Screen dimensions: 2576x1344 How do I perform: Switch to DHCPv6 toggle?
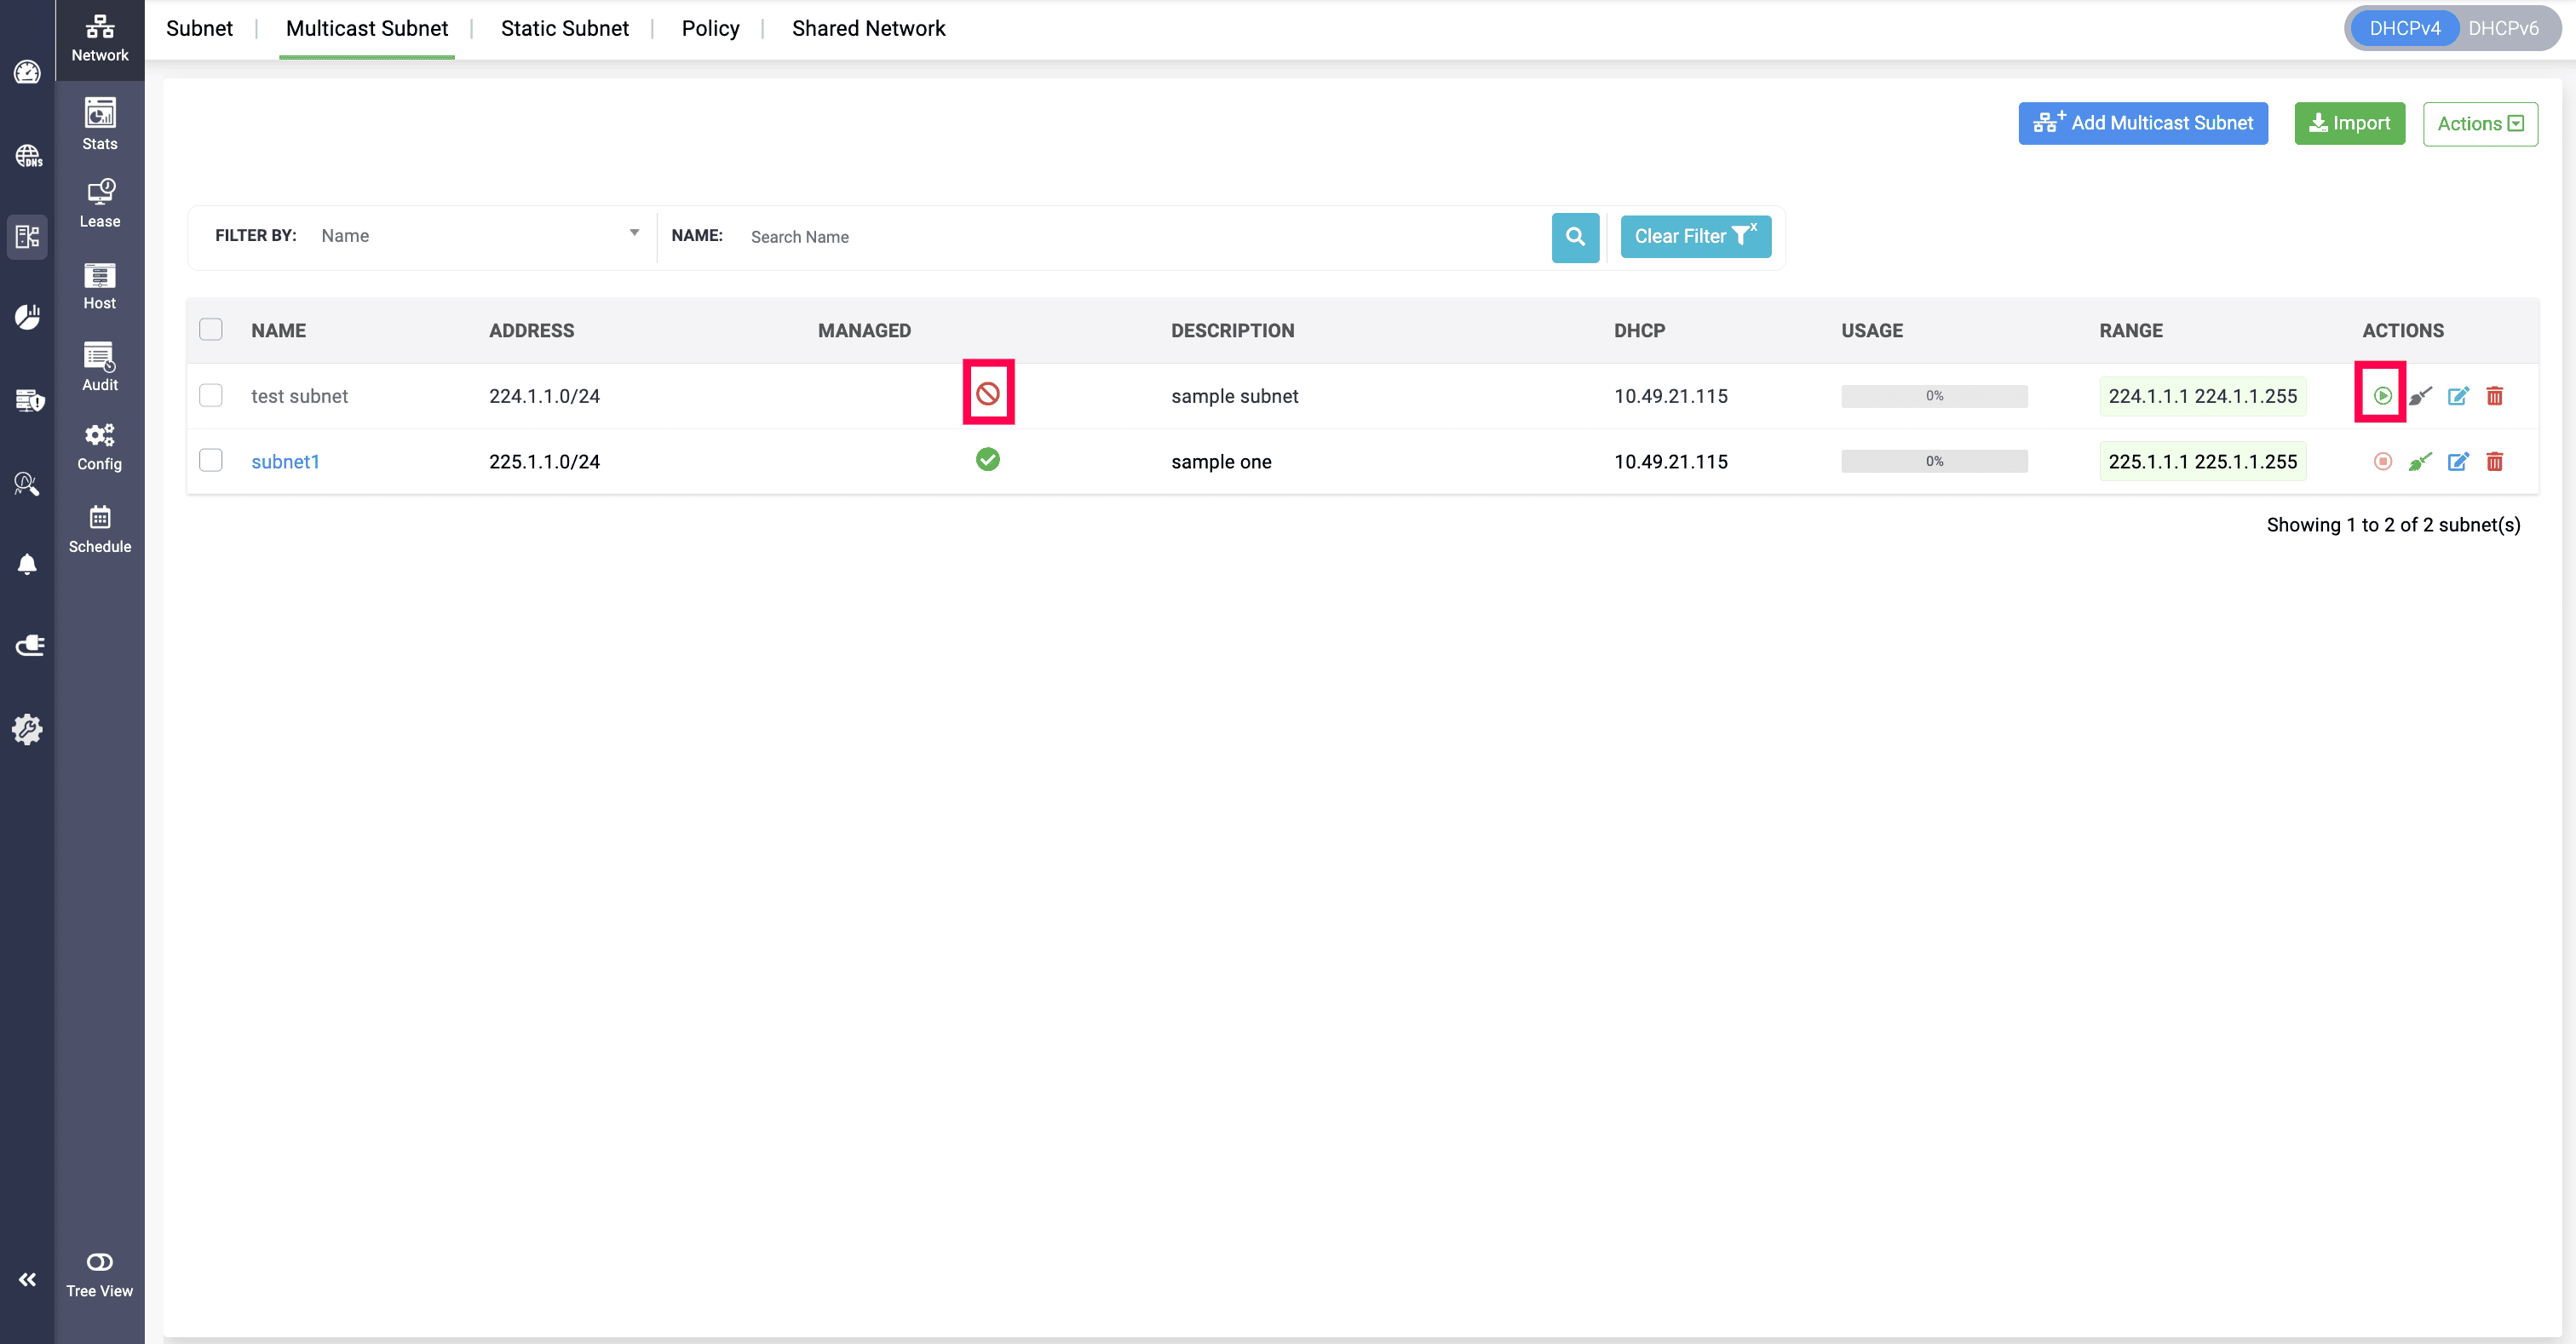2502,28
